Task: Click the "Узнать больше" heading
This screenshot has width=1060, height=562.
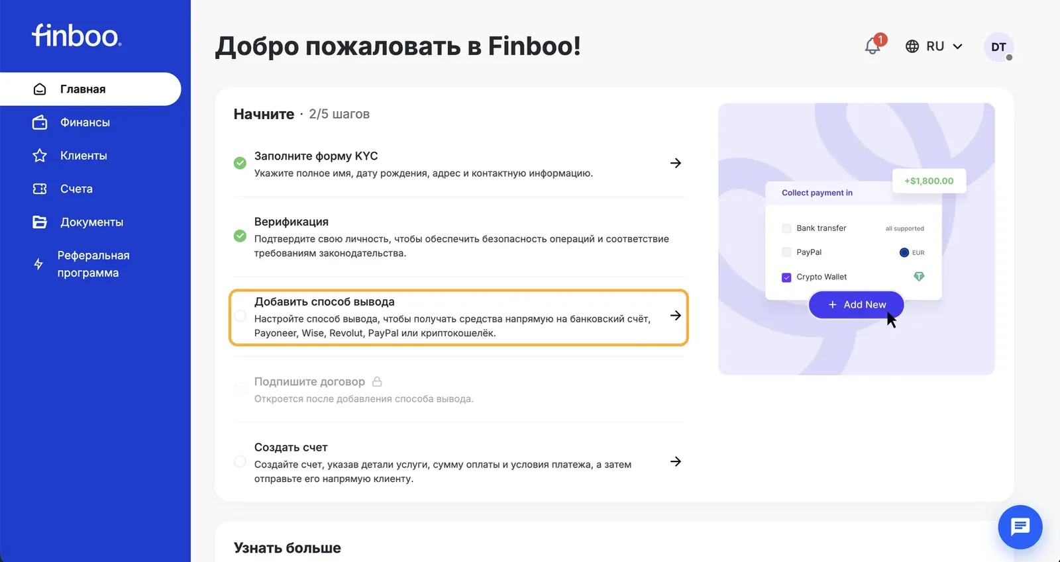Action: (288, 548)
